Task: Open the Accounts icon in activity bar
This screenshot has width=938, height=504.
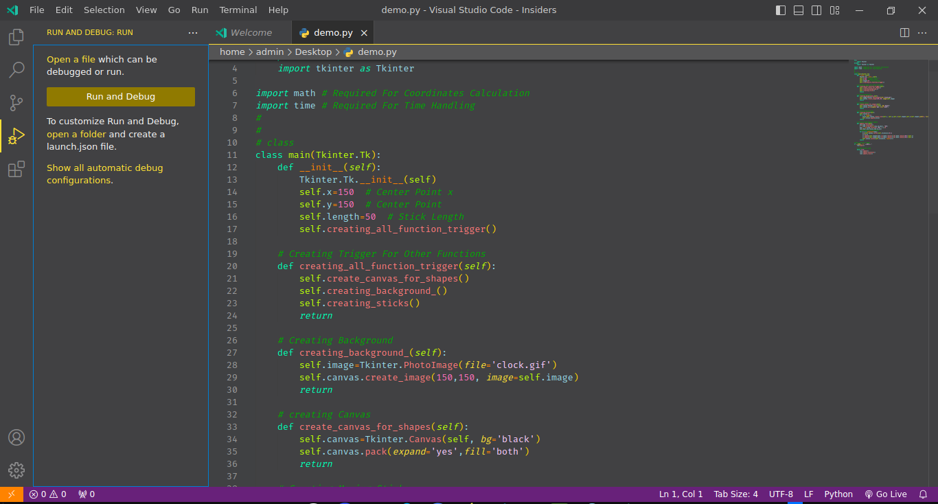Action: click(16, 437)
